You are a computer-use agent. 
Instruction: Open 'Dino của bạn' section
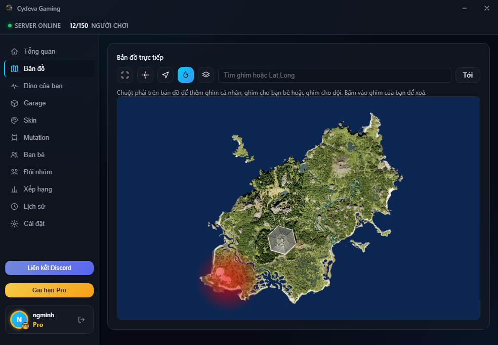tap(50, 86)
